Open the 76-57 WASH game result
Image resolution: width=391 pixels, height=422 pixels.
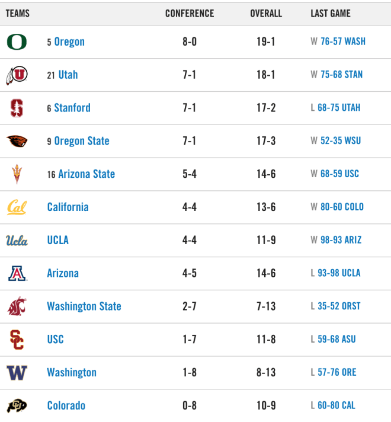click(343, 41)
